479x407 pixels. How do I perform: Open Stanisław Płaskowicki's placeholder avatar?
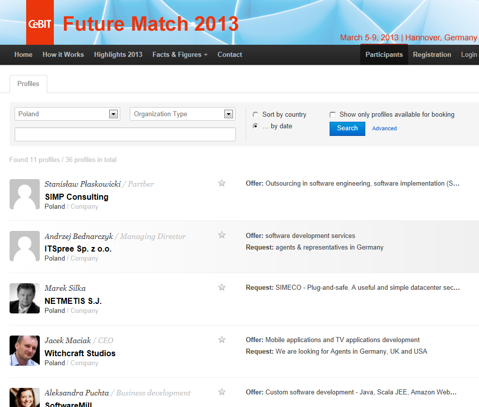(x=25, y=194)
